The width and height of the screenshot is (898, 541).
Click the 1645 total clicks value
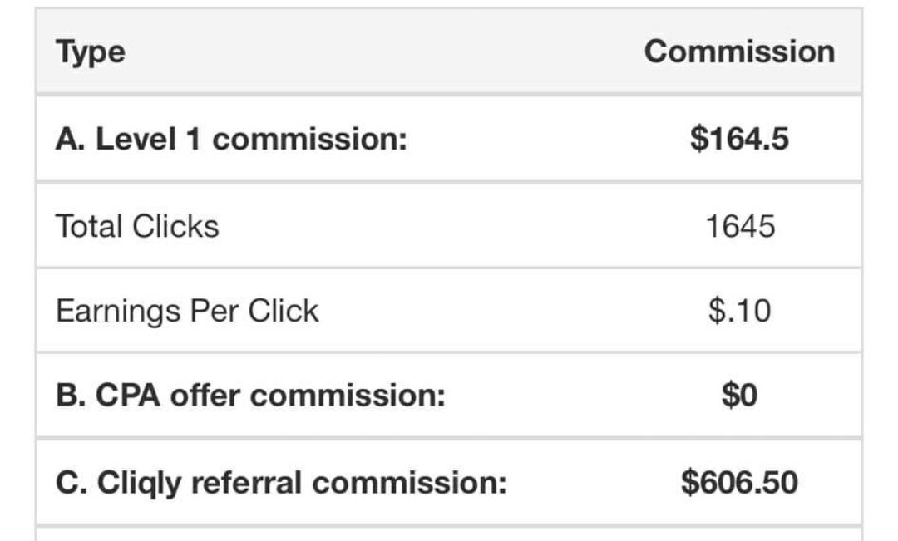[739, 226]
